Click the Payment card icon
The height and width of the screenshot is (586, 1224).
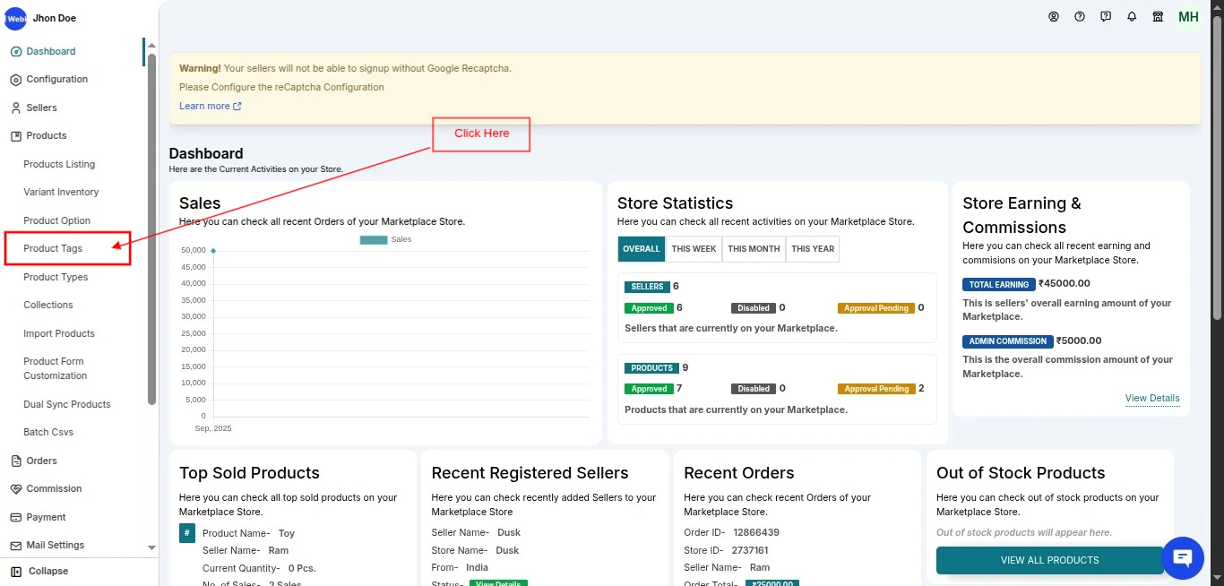15,517
